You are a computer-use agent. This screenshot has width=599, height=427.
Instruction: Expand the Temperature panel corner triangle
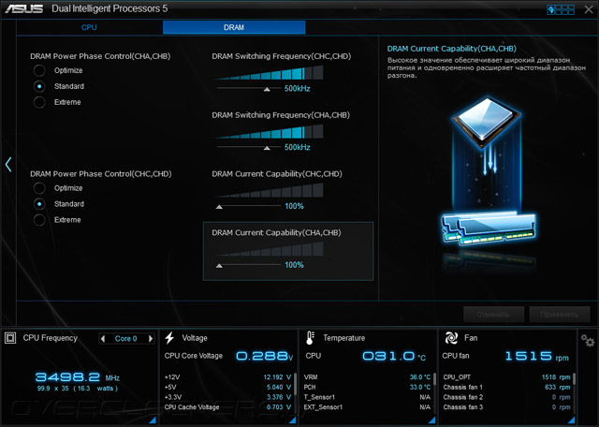click(x=432, y=420)
